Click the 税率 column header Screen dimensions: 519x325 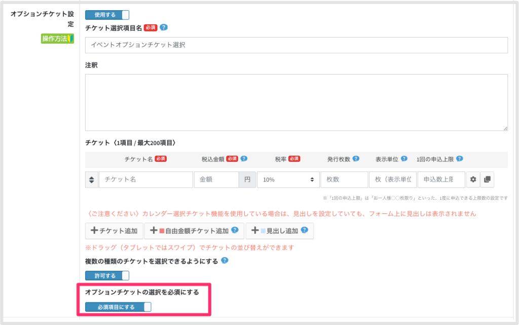tap(281, 159)
